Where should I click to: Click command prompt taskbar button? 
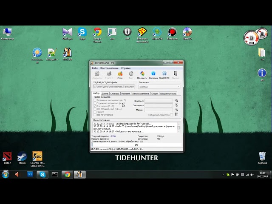pos(55,175)
